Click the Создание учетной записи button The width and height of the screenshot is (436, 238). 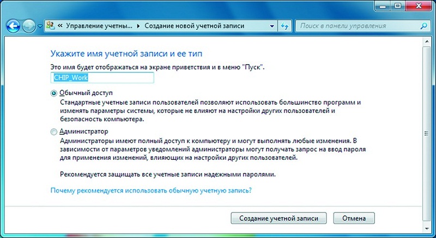click(278, 218)
